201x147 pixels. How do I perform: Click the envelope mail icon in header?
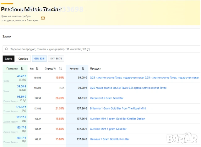(x=43, y=18)
